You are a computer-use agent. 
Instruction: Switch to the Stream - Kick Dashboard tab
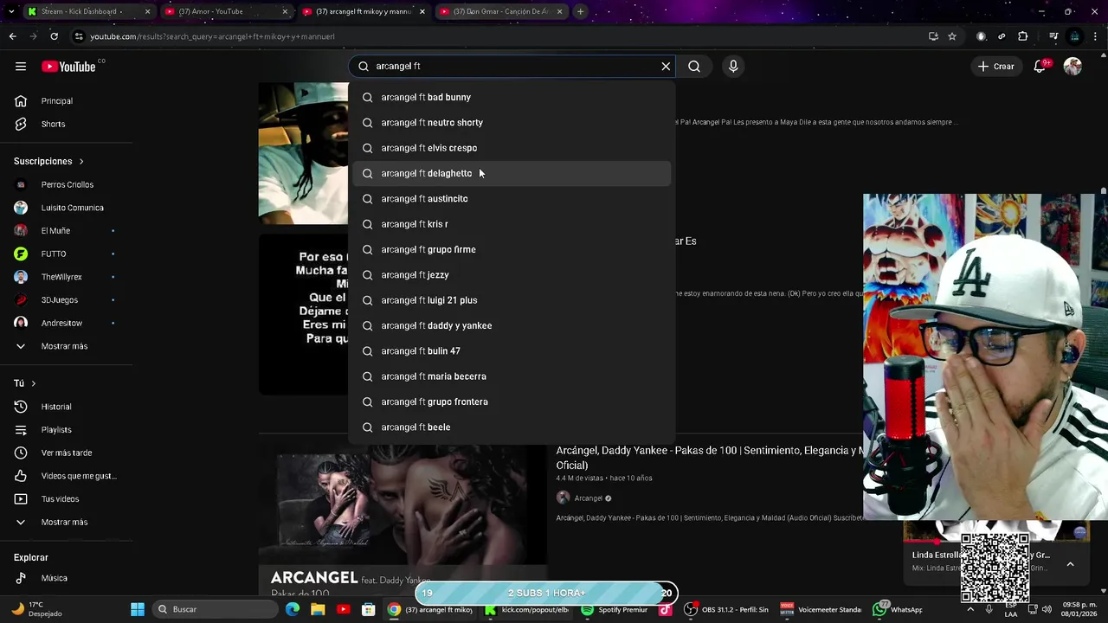[x=87, y=11]
